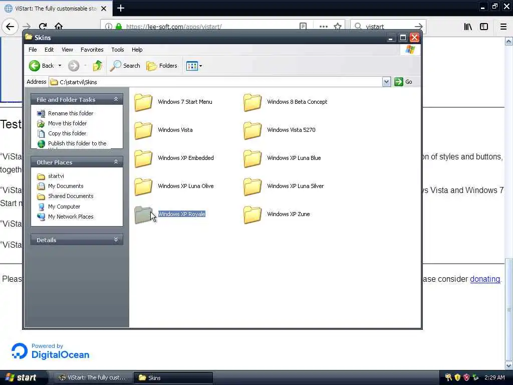
Task: Click the vistart browser search box
Action: [388, 27]
